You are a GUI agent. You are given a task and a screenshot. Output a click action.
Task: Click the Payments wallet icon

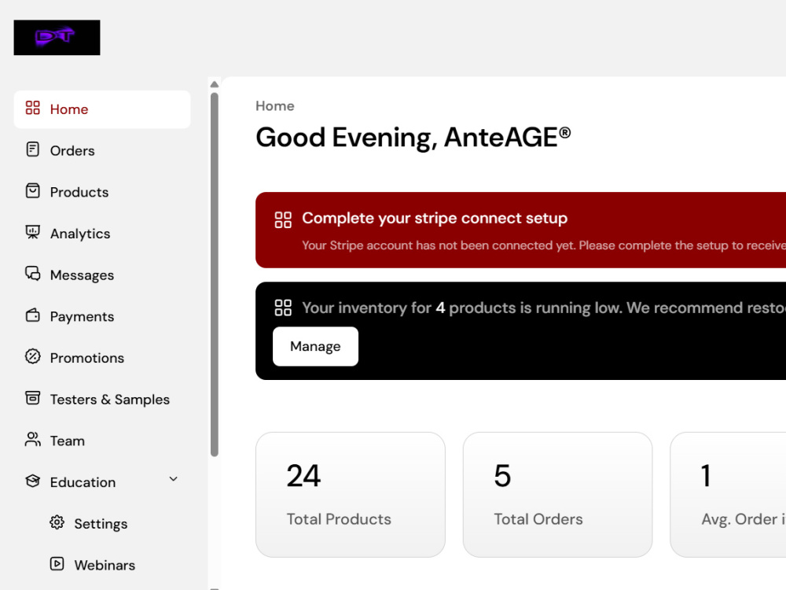pos(32,315)
